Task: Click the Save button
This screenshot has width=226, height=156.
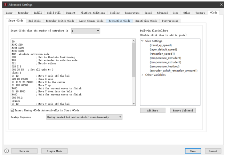Action: (x=192, y=151)
